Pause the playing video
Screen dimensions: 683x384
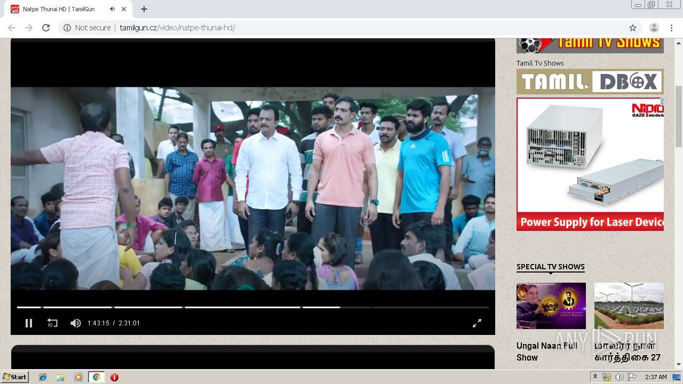[29, 323]
